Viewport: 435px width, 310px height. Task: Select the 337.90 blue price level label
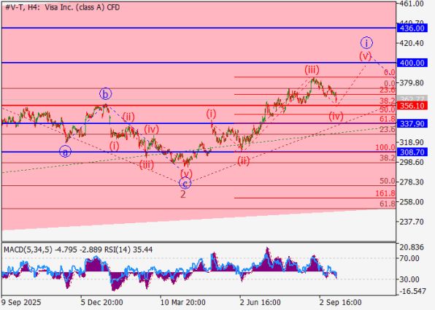pyautogui.click(x=412, y=123)
